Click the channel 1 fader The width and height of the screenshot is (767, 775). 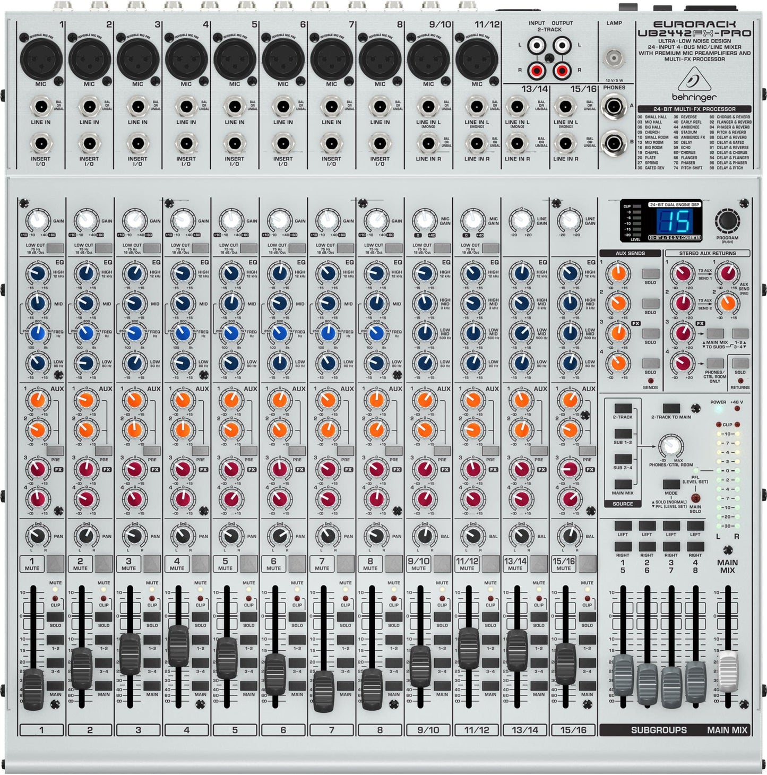tap(33, 689)
